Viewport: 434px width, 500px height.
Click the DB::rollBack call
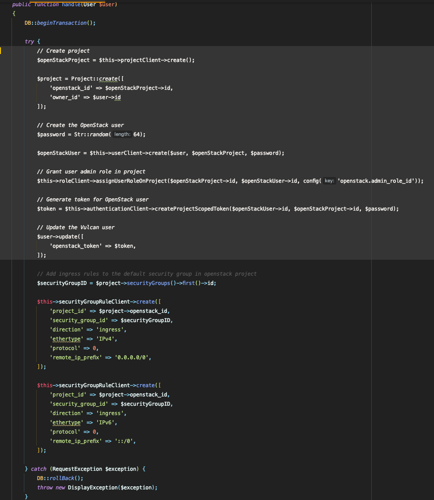coord(60,478)
